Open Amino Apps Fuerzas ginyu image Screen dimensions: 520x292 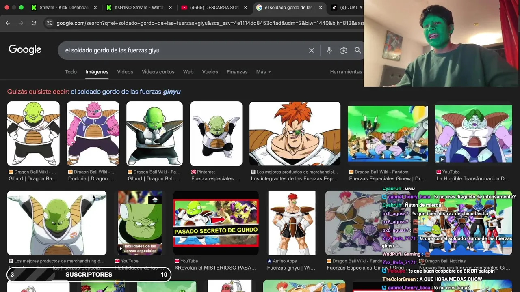[292, 223]
